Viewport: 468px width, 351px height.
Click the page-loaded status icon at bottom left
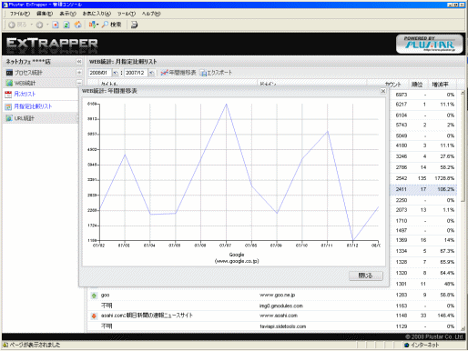click(5, 345)
